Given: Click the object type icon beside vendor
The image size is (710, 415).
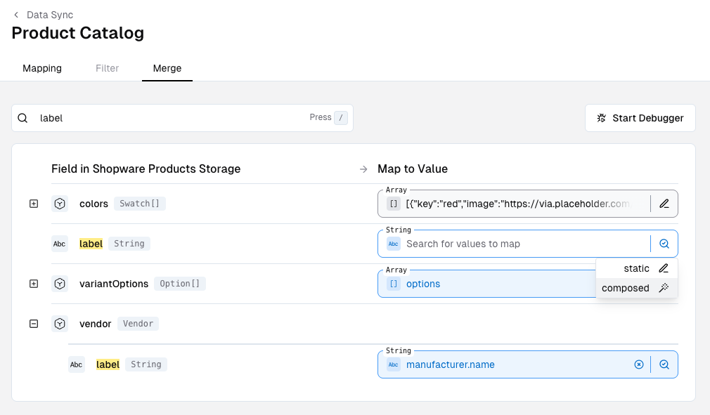Looking at the screenshot, I should (60, 324).
